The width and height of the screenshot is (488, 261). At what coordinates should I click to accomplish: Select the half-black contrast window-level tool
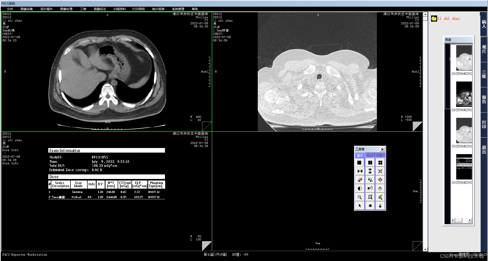pos(359,188)
